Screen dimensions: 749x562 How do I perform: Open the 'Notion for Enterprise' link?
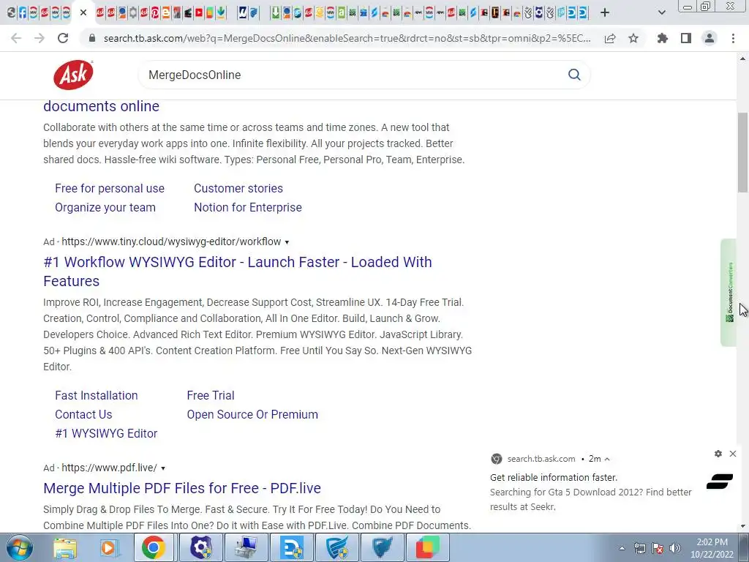click(x=248, y=207)
